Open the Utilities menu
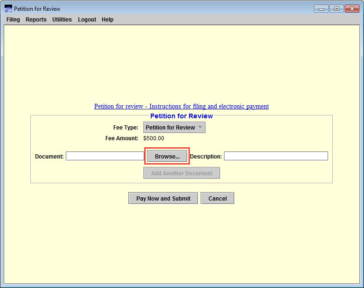 click(x=62, y=20)
